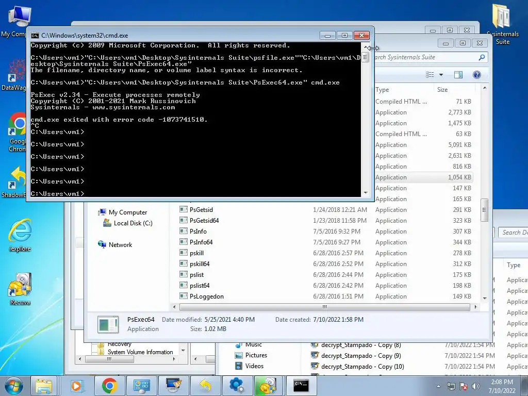Select decrypt_Stampado - Copy (9) file
Viewport: 528px width, 396px height.
coord(361,356)
